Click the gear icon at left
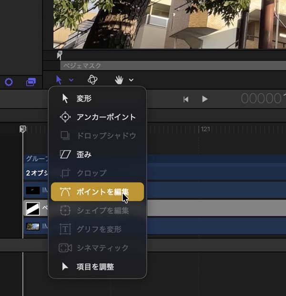This screenshot has height=296, width=286. 9,82
